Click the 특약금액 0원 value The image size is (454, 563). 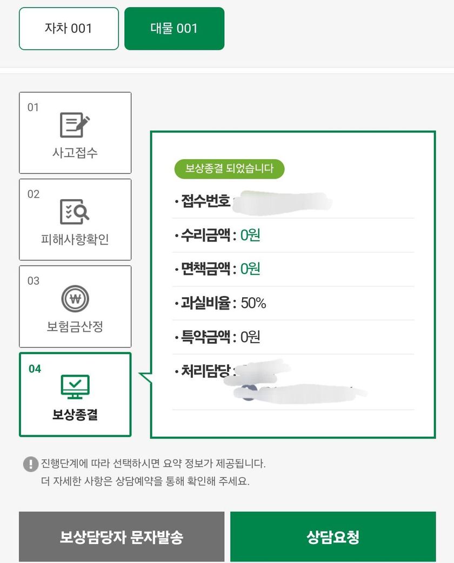pyautogui.click(x=250, y=337)
